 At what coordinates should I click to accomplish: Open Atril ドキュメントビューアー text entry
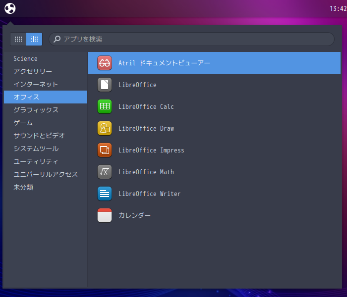pos(164,63)
